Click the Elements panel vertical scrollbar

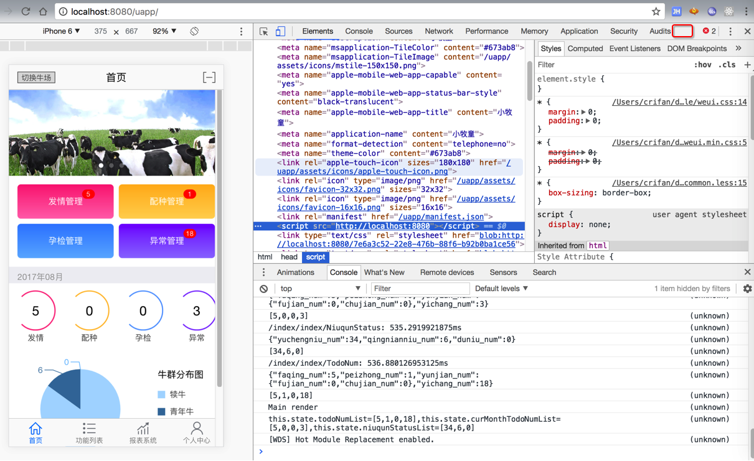[529, 81]
